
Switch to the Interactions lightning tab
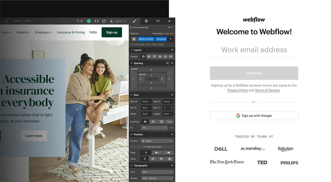point(169,21)
